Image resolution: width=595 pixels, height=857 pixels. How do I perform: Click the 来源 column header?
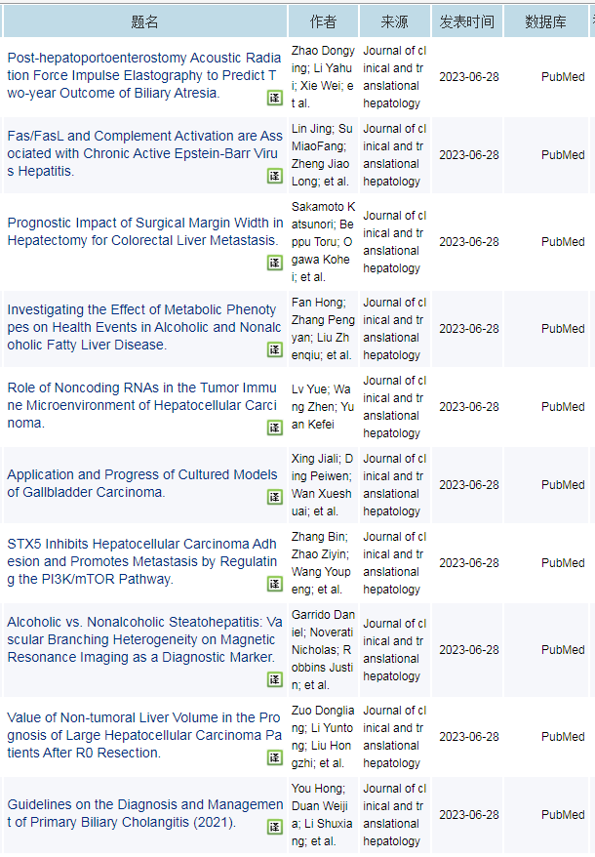pos(394,21)
